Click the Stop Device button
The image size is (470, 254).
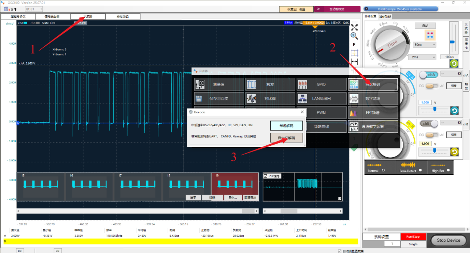pyautogui.click(x=448, y=240)
